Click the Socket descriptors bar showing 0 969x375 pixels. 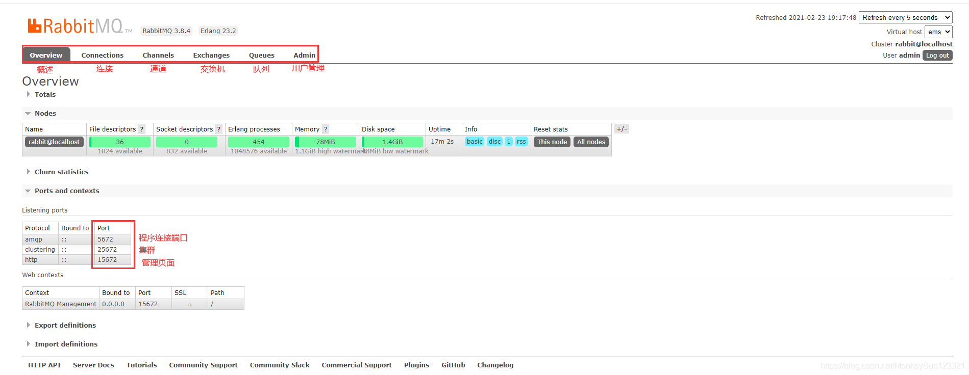tap(187, 142)
